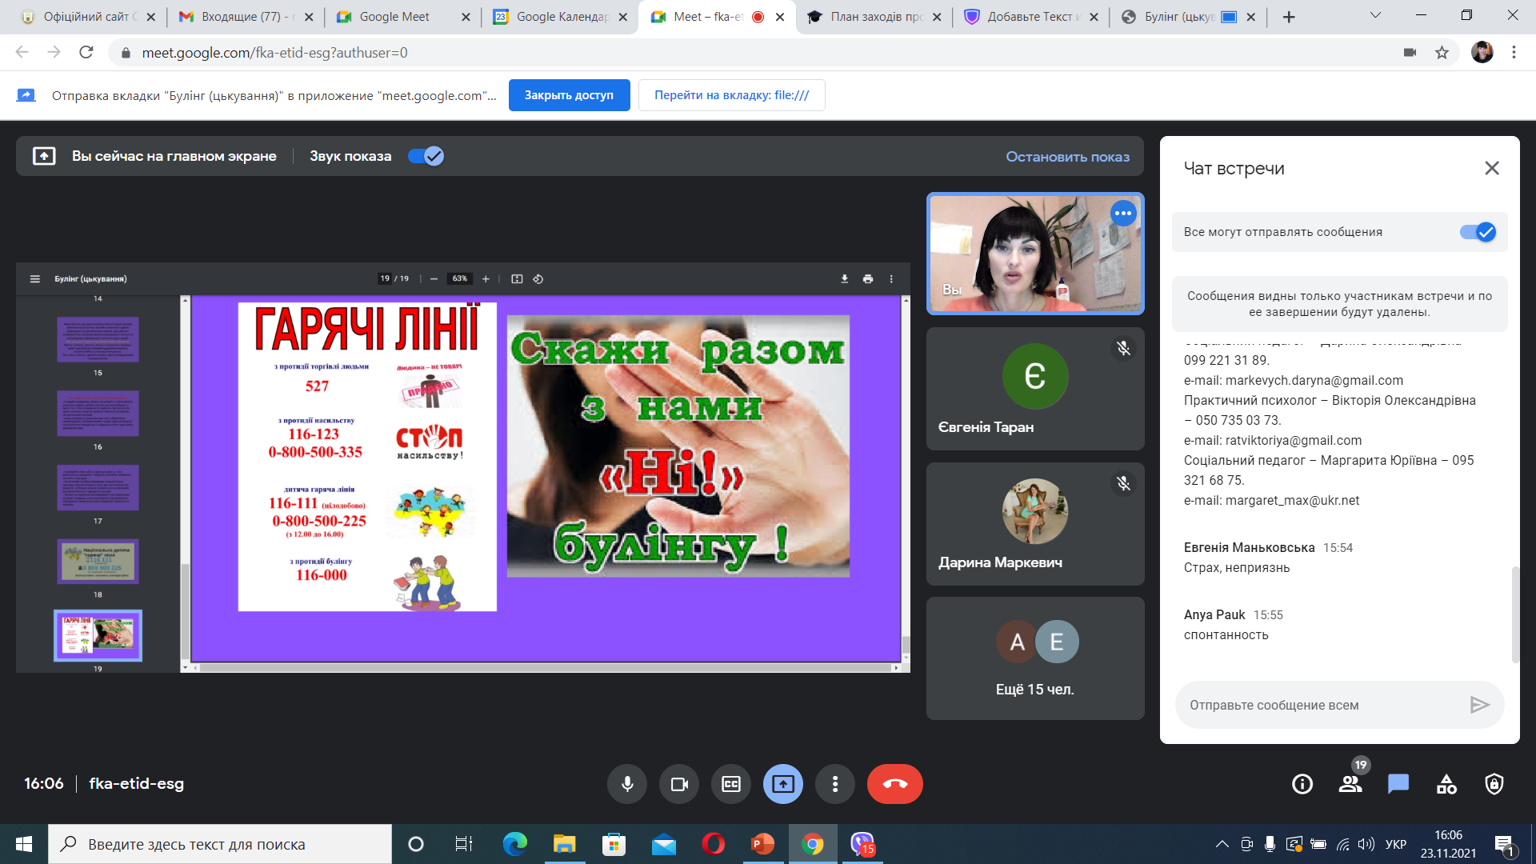Open Windows Start menu
The width and height of the screenshot is (1536, 864).
(x=23, y=844)
